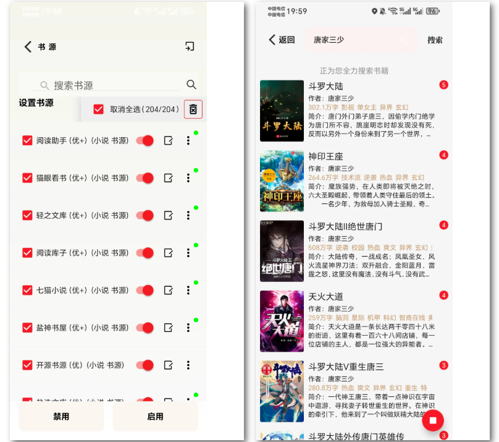This screenshot has height=442, width=499.
Task: Uncheck the 取消全选 checkbox
Action: point(98,109)
